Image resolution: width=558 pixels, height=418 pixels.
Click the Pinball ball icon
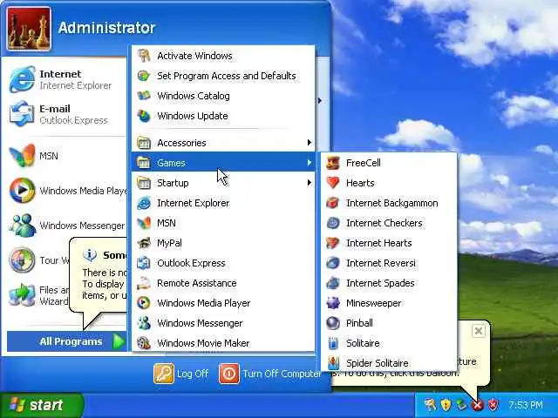333,323
